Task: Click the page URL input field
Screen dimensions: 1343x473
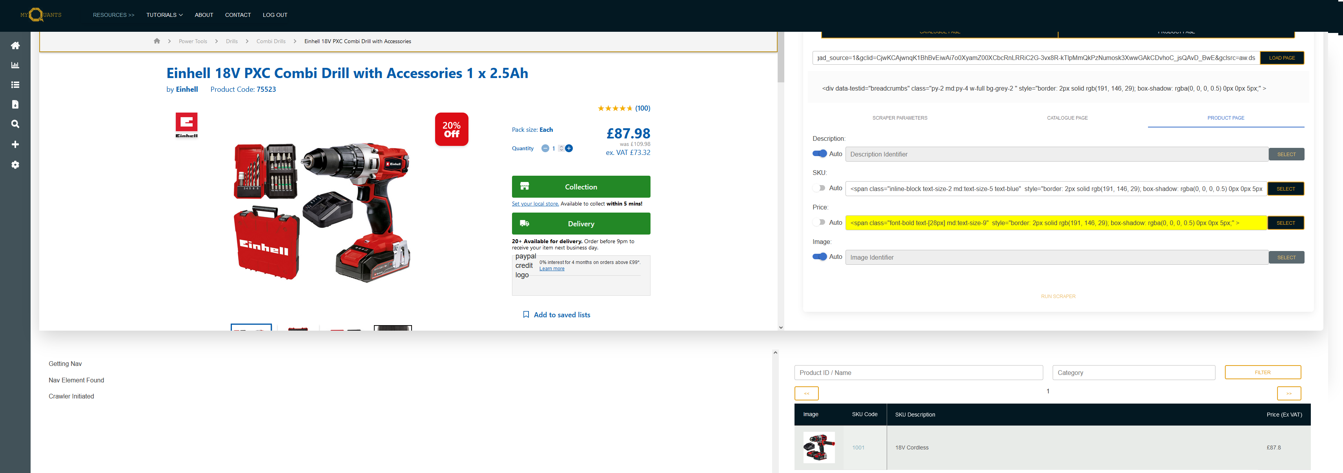Action: pos(1036,58)
